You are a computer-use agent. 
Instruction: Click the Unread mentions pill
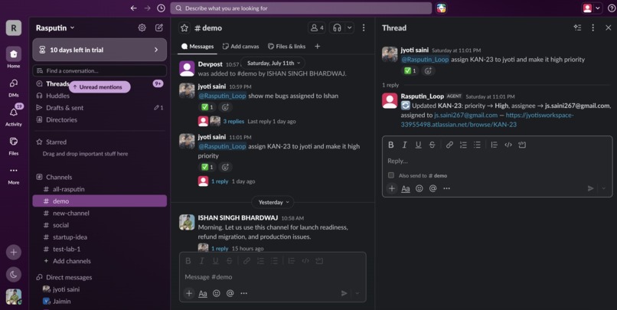pos(100,87)
